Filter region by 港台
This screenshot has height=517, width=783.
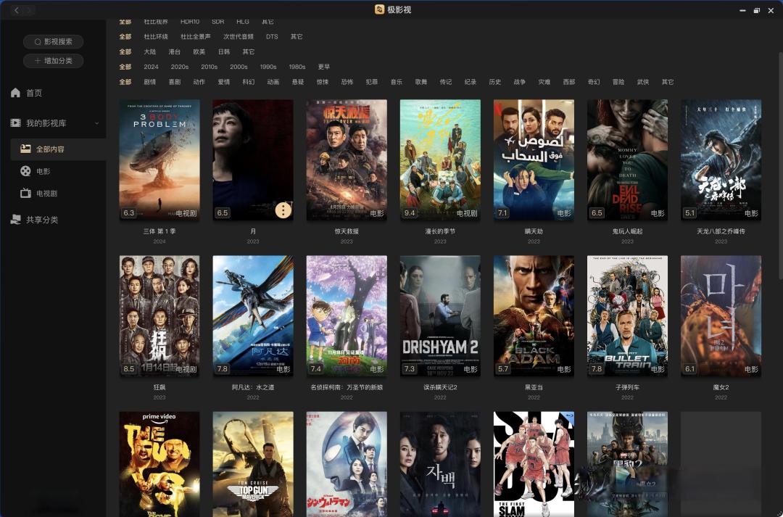pyautogui.click(x=174, y=51)
